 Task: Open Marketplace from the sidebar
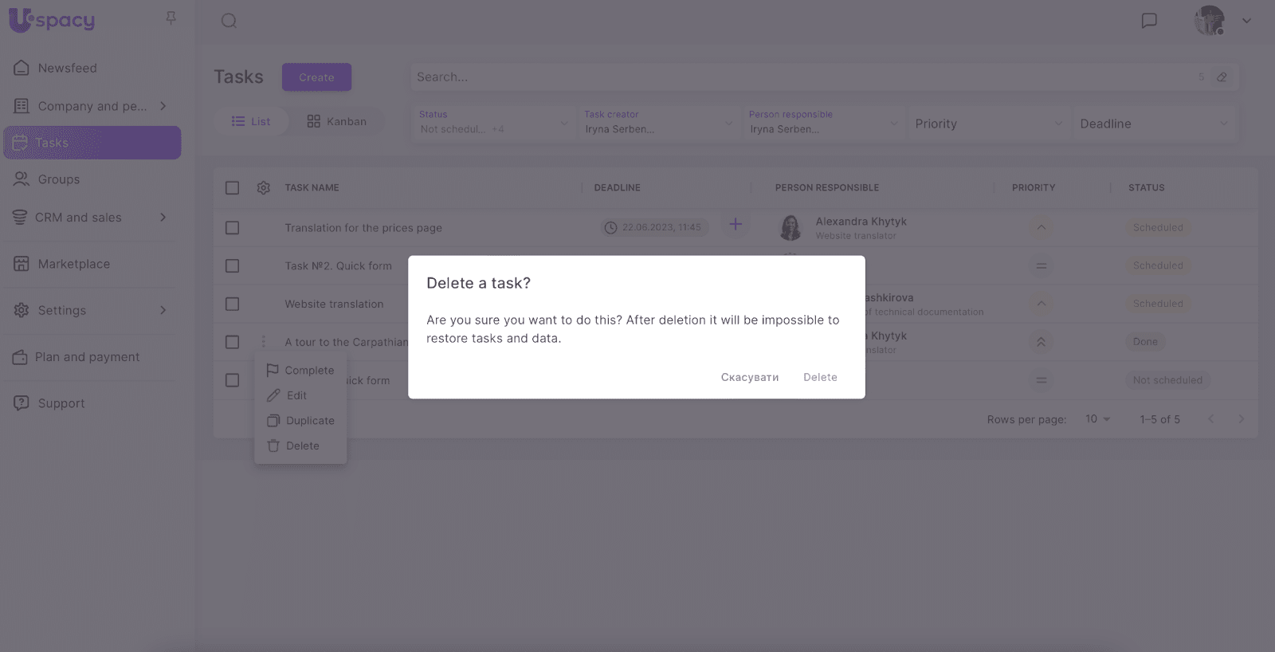coord(73,264)
